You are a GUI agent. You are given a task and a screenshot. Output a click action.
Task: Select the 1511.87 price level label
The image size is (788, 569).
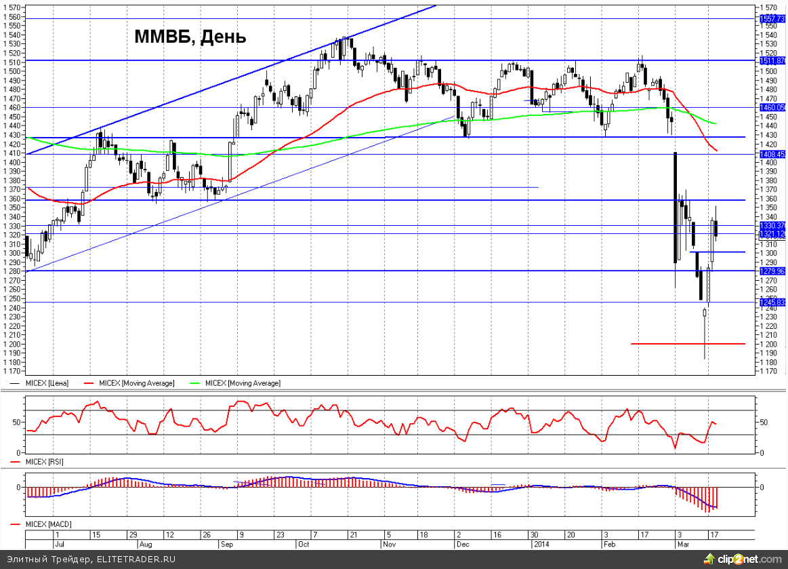[x=772, y=60]
